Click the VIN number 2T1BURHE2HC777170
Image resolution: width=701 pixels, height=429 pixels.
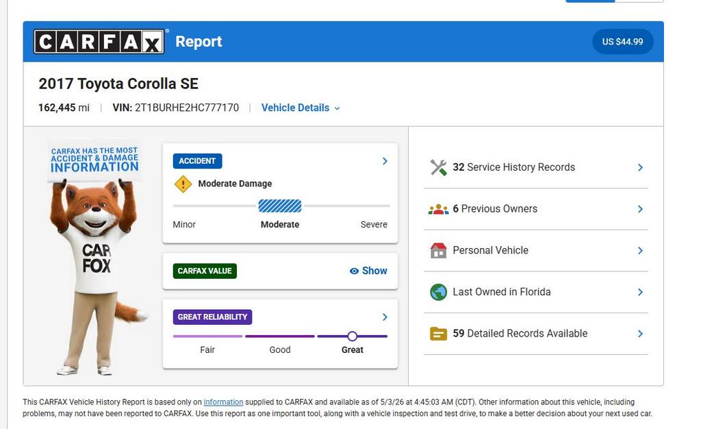click(x=187, y=108)
